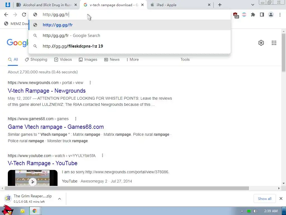Click the youtube.com watch URL text
The height and width of the screenshot is (215, 286).
(x=52, y=156)
